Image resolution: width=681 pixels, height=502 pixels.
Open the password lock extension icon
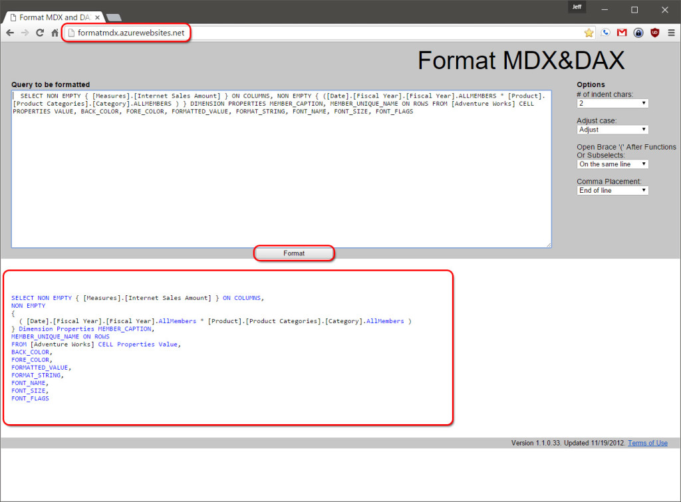pyautogui.click(x=638, y=31)
